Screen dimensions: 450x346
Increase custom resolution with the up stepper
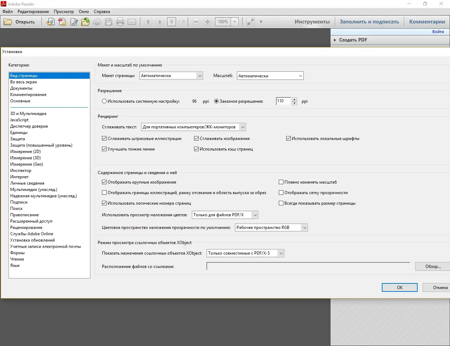[294, 99]
